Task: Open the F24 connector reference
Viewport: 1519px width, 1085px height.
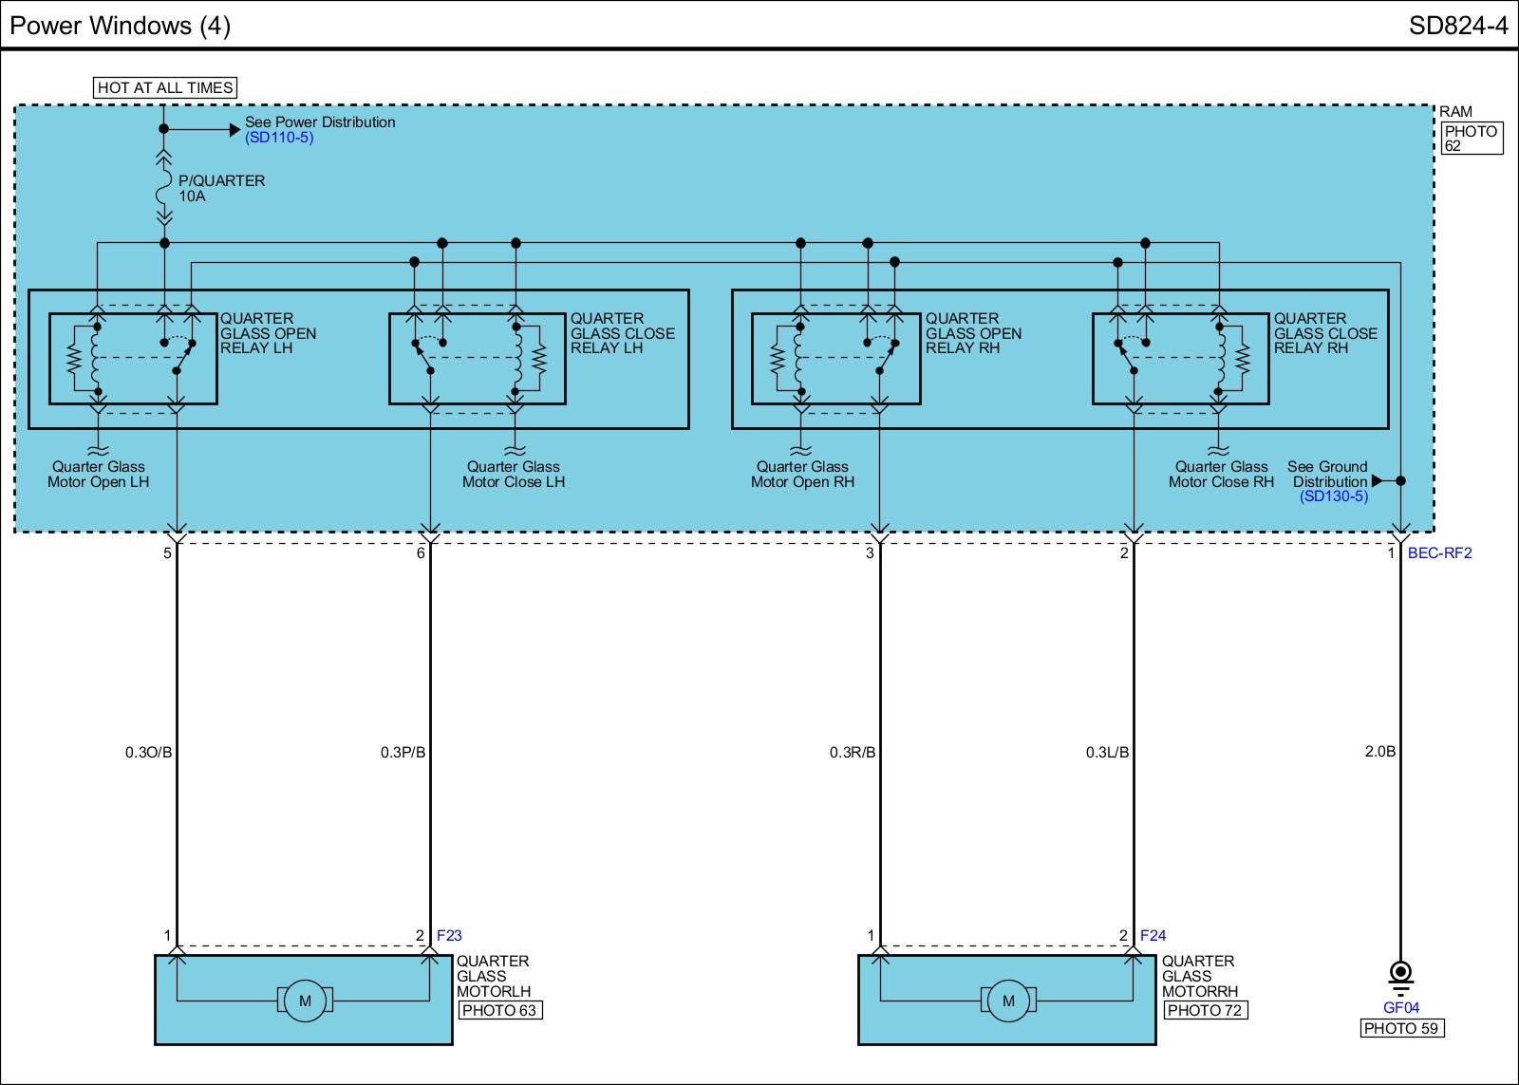Action: pos(1153,935)
